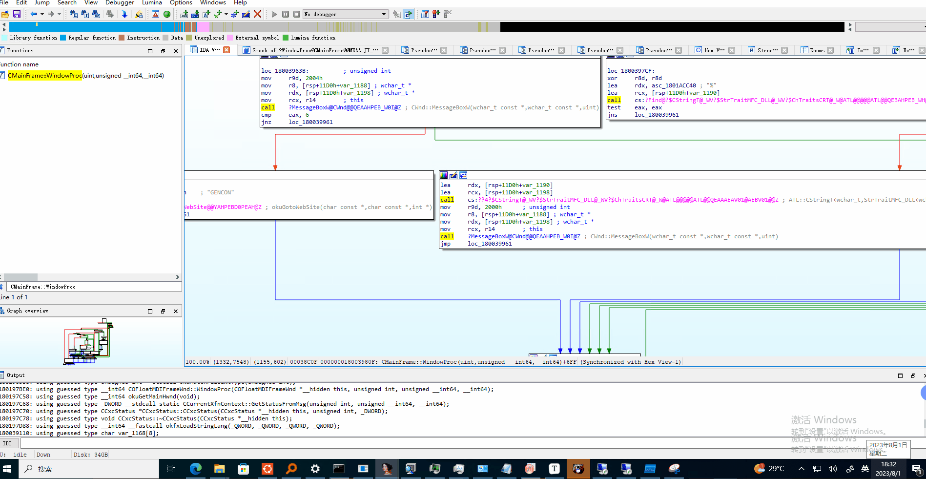Click the 'External symbol' legend color swatch

pos(230,38)
